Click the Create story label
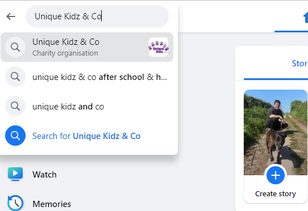 coord(276,194)
